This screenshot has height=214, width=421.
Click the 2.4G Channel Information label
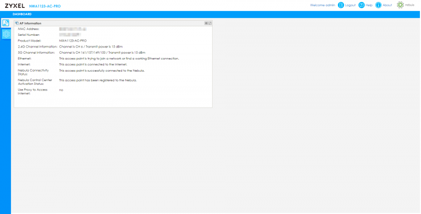point(37,47)
